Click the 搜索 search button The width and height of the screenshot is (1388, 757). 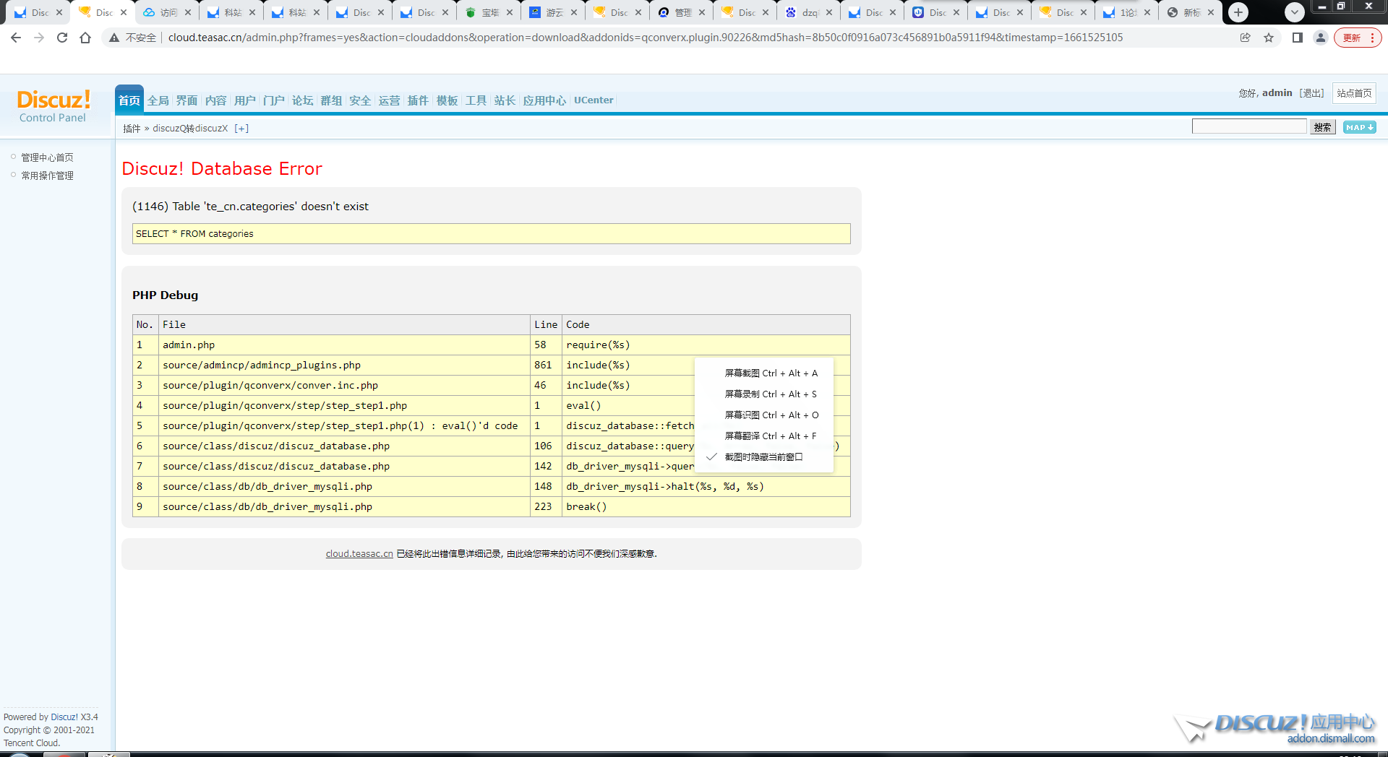coord(1323,127)
